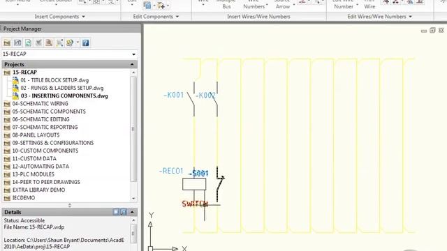Click the Project Manager palette title

point(22,29)
